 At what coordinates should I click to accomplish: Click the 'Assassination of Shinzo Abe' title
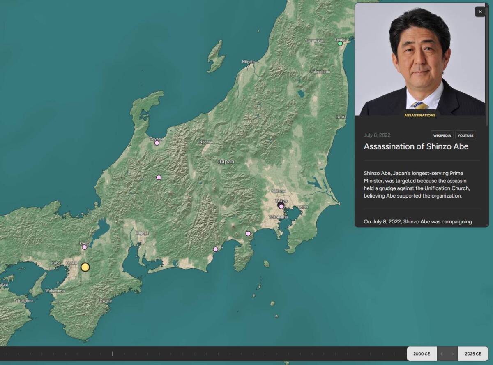coord(416,146)
